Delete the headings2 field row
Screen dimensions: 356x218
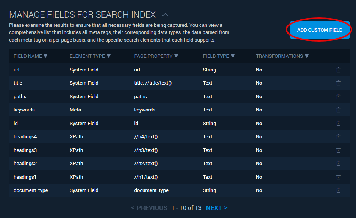click(338, 164)
